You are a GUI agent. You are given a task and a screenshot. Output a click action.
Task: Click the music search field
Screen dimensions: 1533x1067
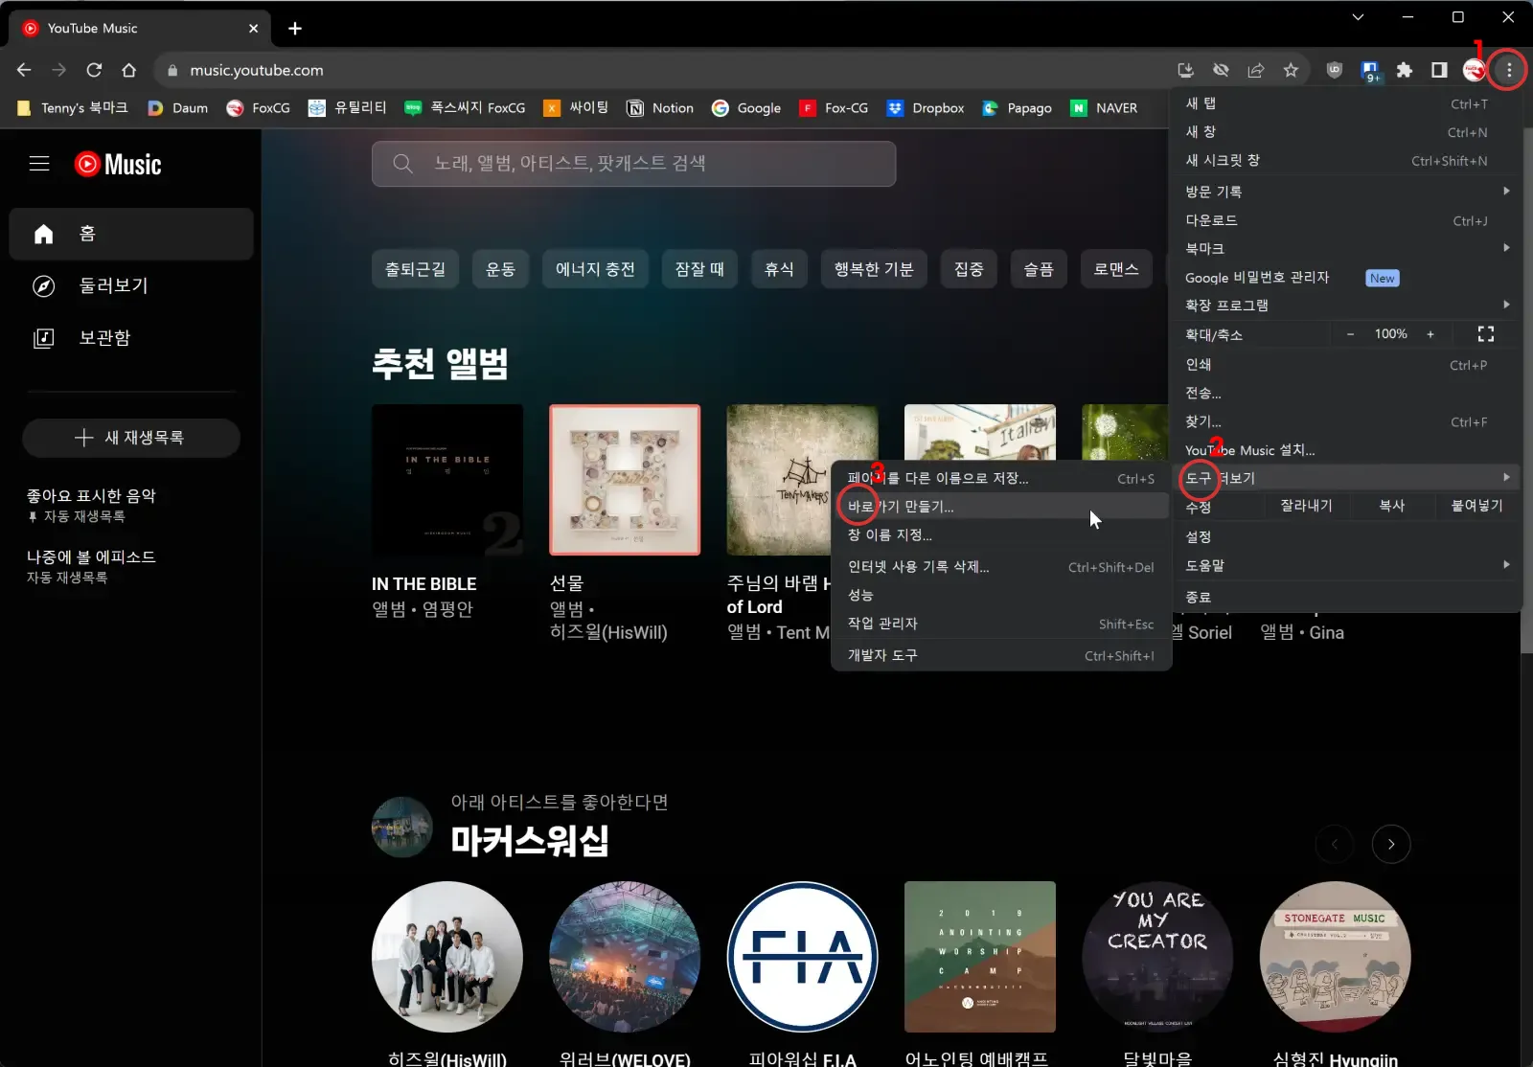pos(633,164)
